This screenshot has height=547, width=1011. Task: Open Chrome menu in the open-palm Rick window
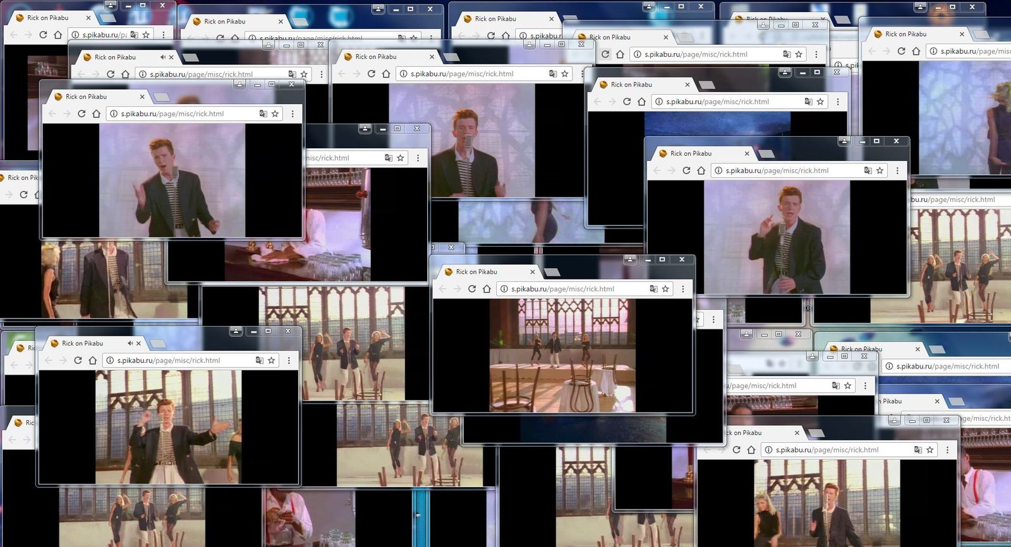click(x=293, y=114)
